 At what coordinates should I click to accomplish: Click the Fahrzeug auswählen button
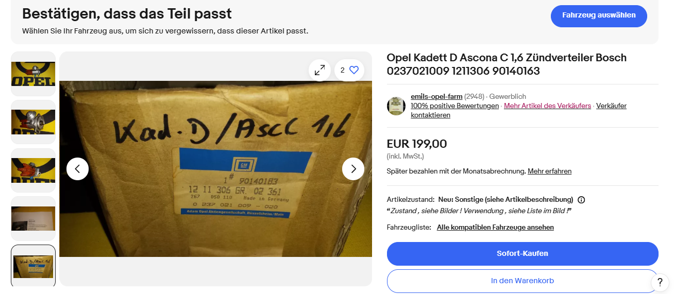599,15
